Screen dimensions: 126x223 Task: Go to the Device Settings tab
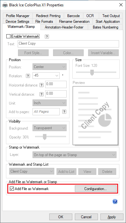(x=17, y=22)
